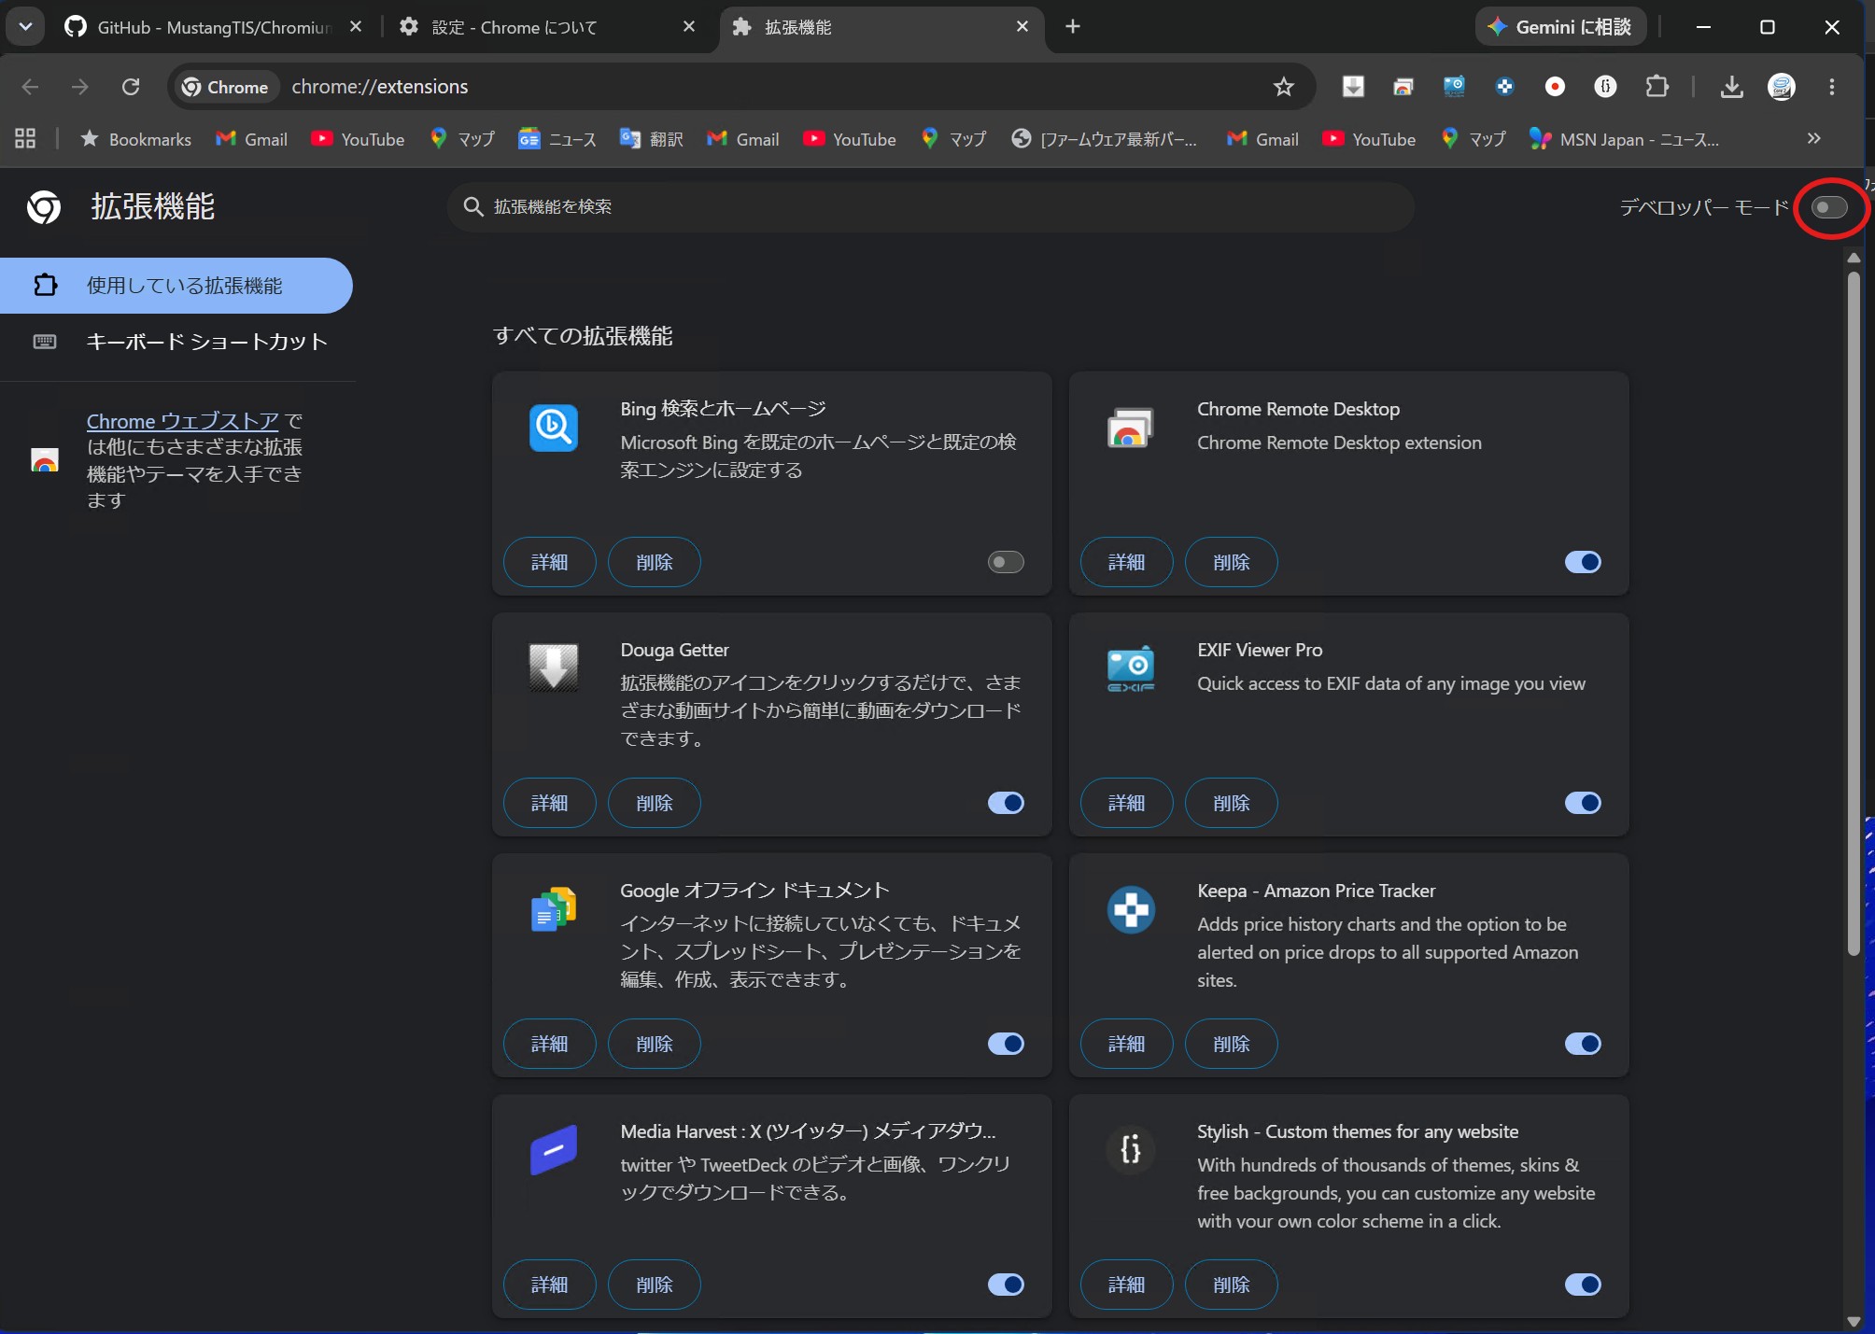Open the ニュース bookmark
1875x1334 pixels.
[557, 139]
